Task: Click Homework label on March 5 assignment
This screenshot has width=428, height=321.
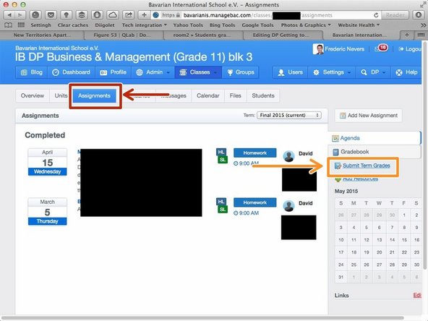Action: pos(254,202)
